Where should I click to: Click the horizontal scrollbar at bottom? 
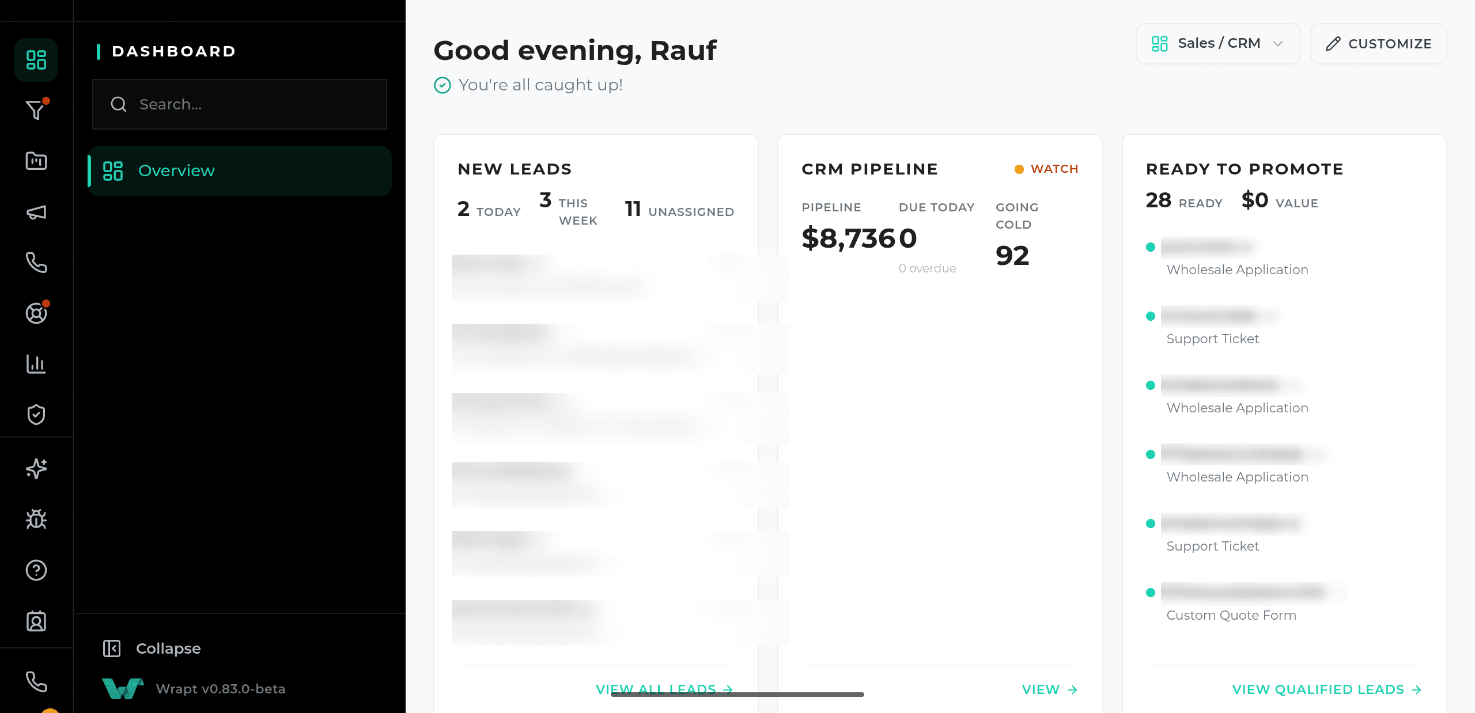[x=737, y=695]
